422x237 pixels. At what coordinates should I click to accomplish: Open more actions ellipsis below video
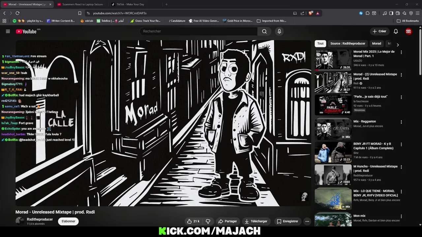click(307, 221)
